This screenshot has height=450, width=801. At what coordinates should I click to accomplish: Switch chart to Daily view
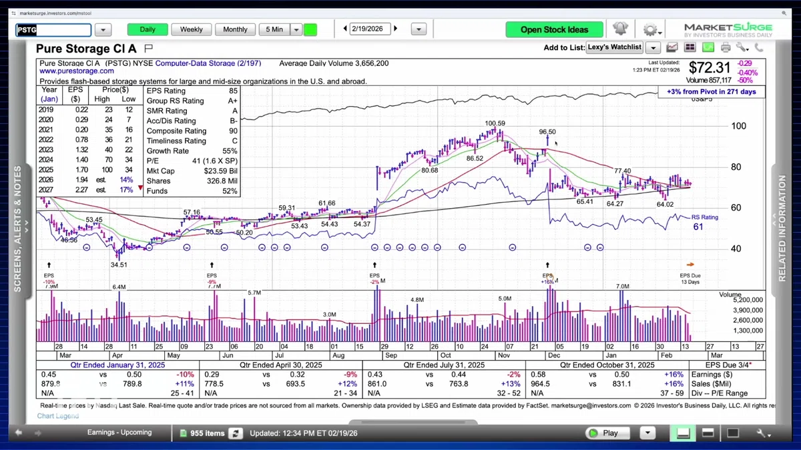(148, 29)
